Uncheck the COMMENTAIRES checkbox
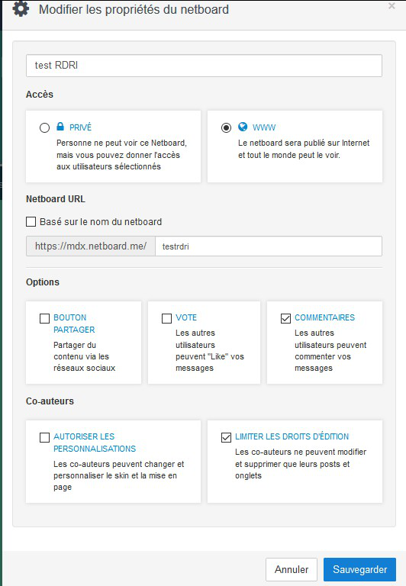Screen dimensions: 406x586 tap(285, 318)
